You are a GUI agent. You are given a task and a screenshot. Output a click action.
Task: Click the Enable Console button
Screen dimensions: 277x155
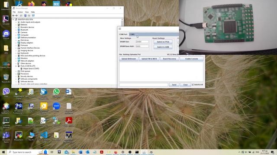coord(191,59)
